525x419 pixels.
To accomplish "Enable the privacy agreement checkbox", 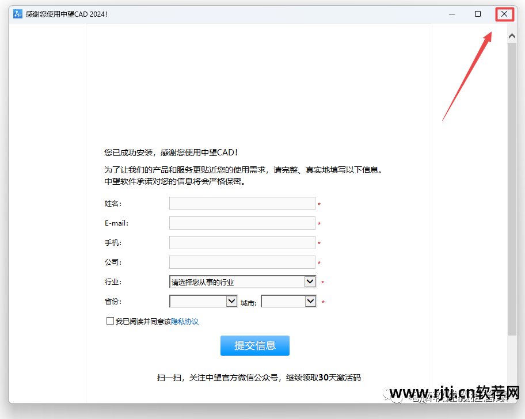I will (x=110, y=321).
